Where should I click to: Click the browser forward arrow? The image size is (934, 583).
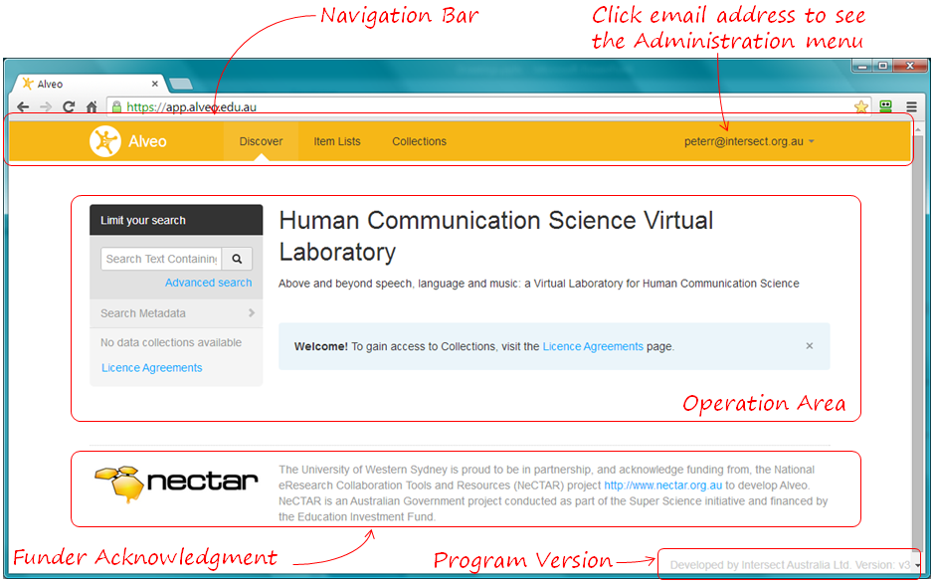tap(46, 106)
